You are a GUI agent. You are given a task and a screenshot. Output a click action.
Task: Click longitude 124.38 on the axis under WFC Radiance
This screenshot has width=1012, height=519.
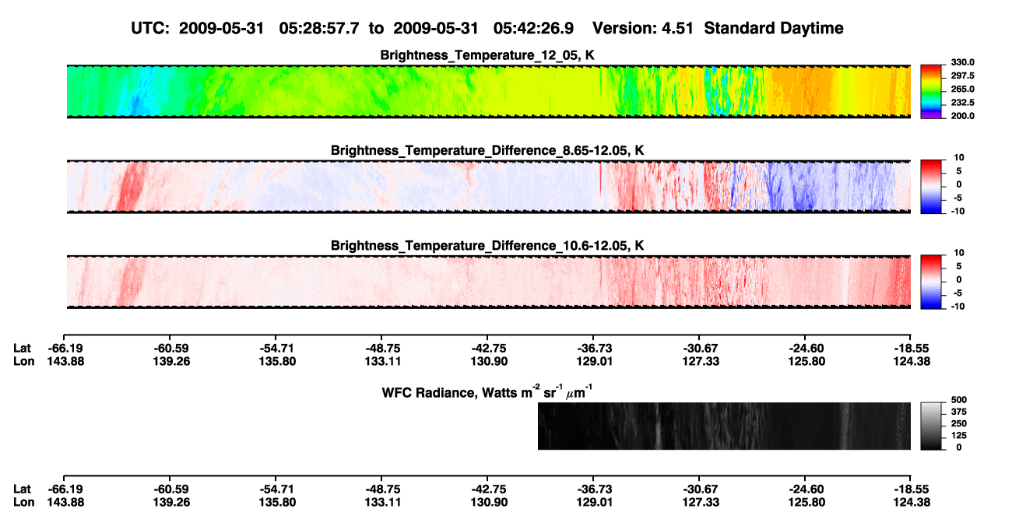click(911, 502)
